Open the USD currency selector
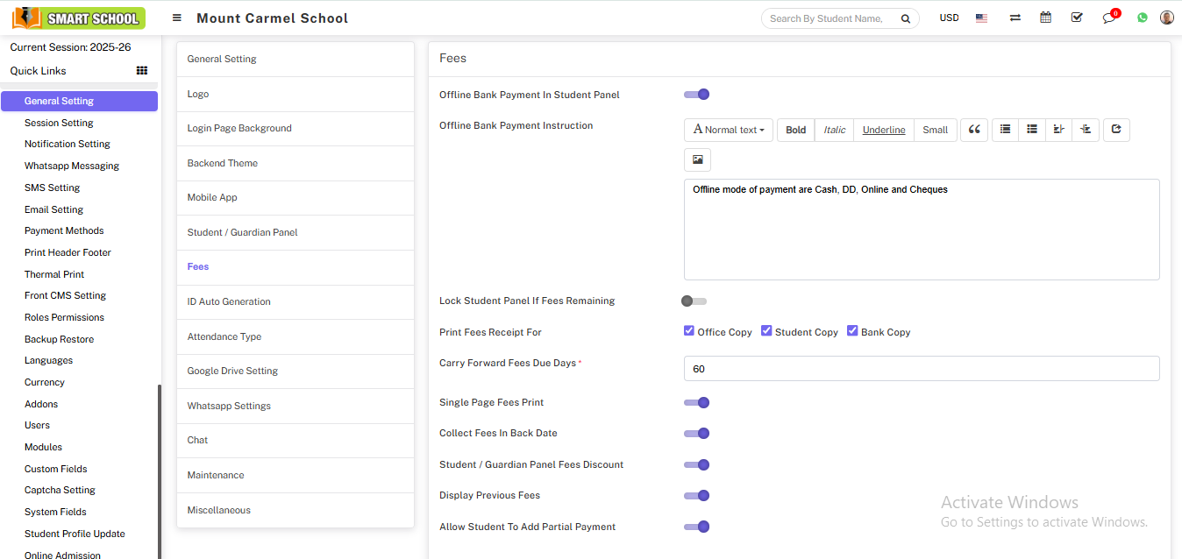The image size is (1182, 559). 949,18
